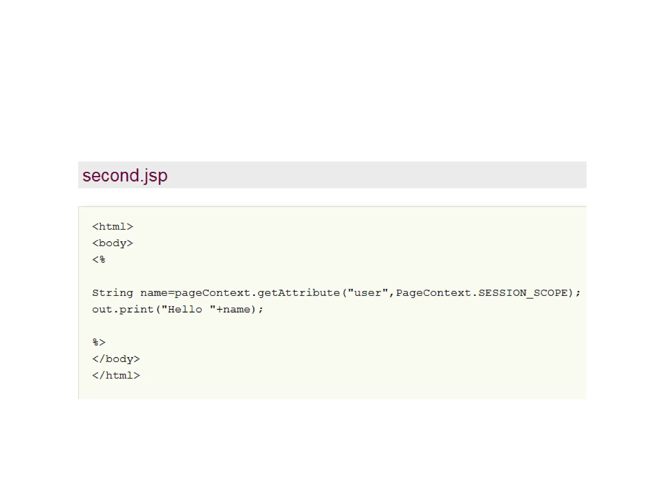Image resolution: width=662 pixels, height=496 pixels.
Task: Click the opening <body> tag line
Action: coord(112,243)
